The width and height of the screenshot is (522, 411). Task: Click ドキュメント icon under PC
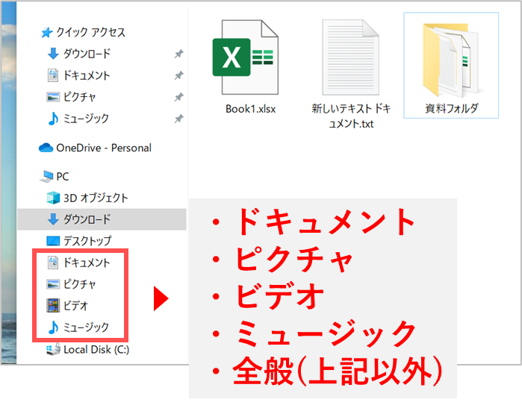tap(53, 263)
